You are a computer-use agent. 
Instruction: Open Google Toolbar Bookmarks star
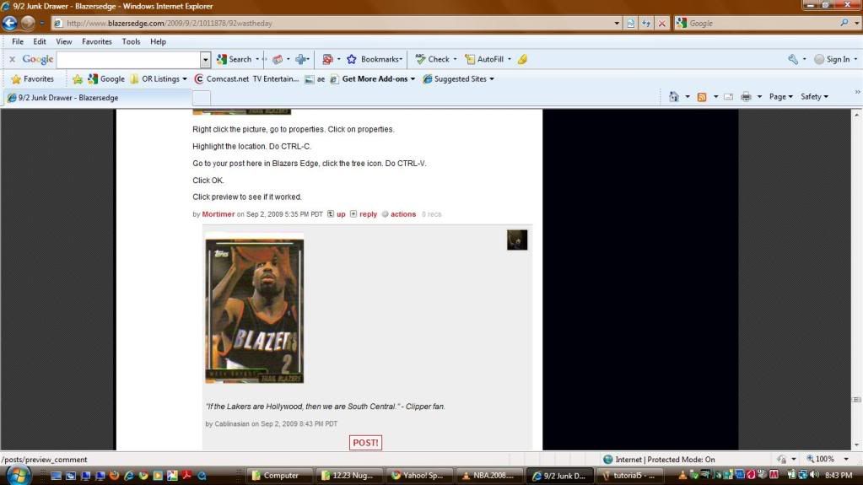coord(373,59)
